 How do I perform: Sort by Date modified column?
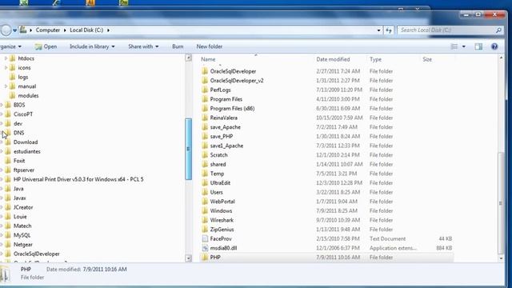(333, 59)
